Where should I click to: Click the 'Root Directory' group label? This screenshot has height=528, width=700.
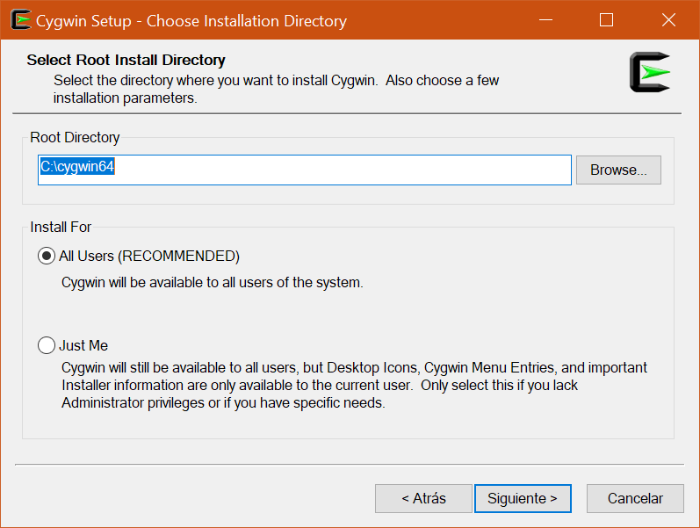tap(75, 137)
